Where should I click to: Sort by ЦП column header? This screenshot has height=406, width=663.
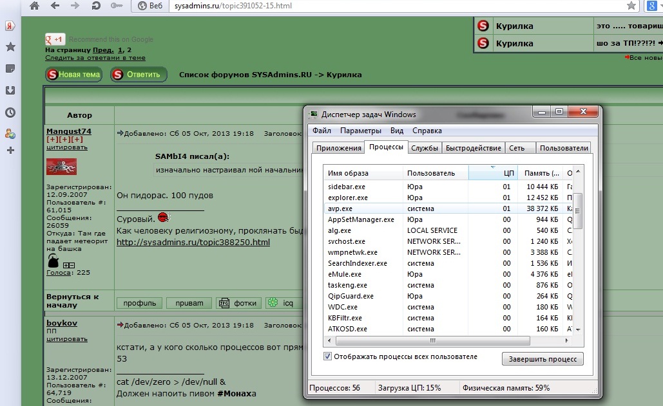(x=493, y=173)
